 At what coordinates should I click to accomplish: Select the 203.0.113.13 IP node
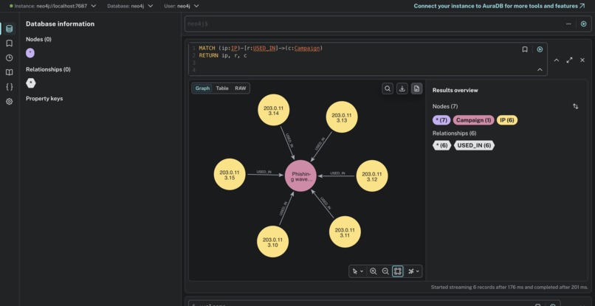(x=342, y=117)
